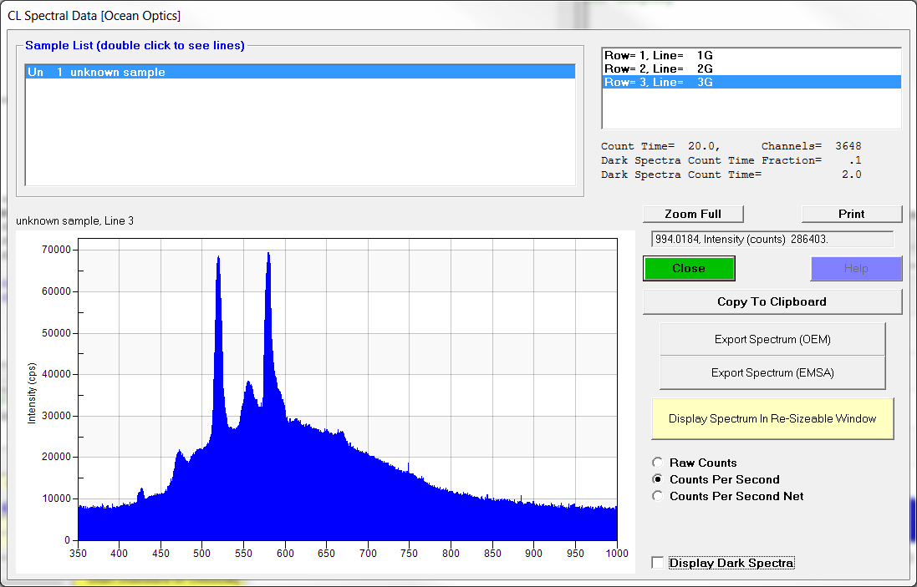Click the cursor intensity readout field
The height and width of the screenshot is (587, 917).
772,240
